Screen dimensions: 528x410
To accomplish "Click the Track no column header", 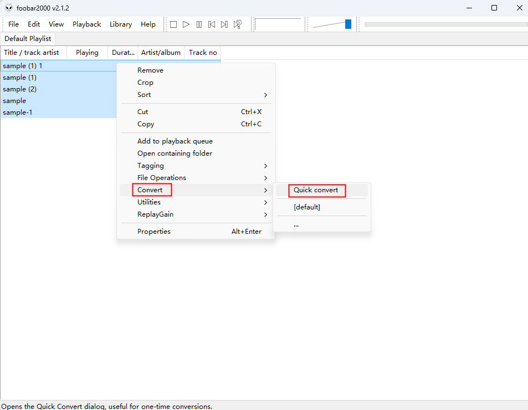I will tap(203, 53).
